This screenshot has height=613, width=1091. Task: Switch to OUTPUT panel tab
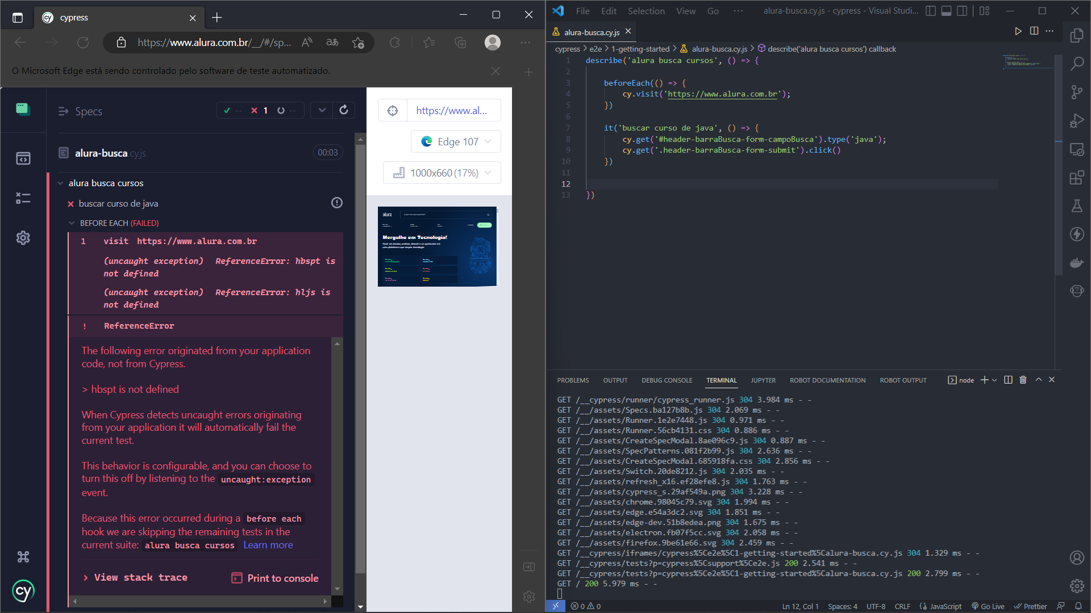(615, 380)
